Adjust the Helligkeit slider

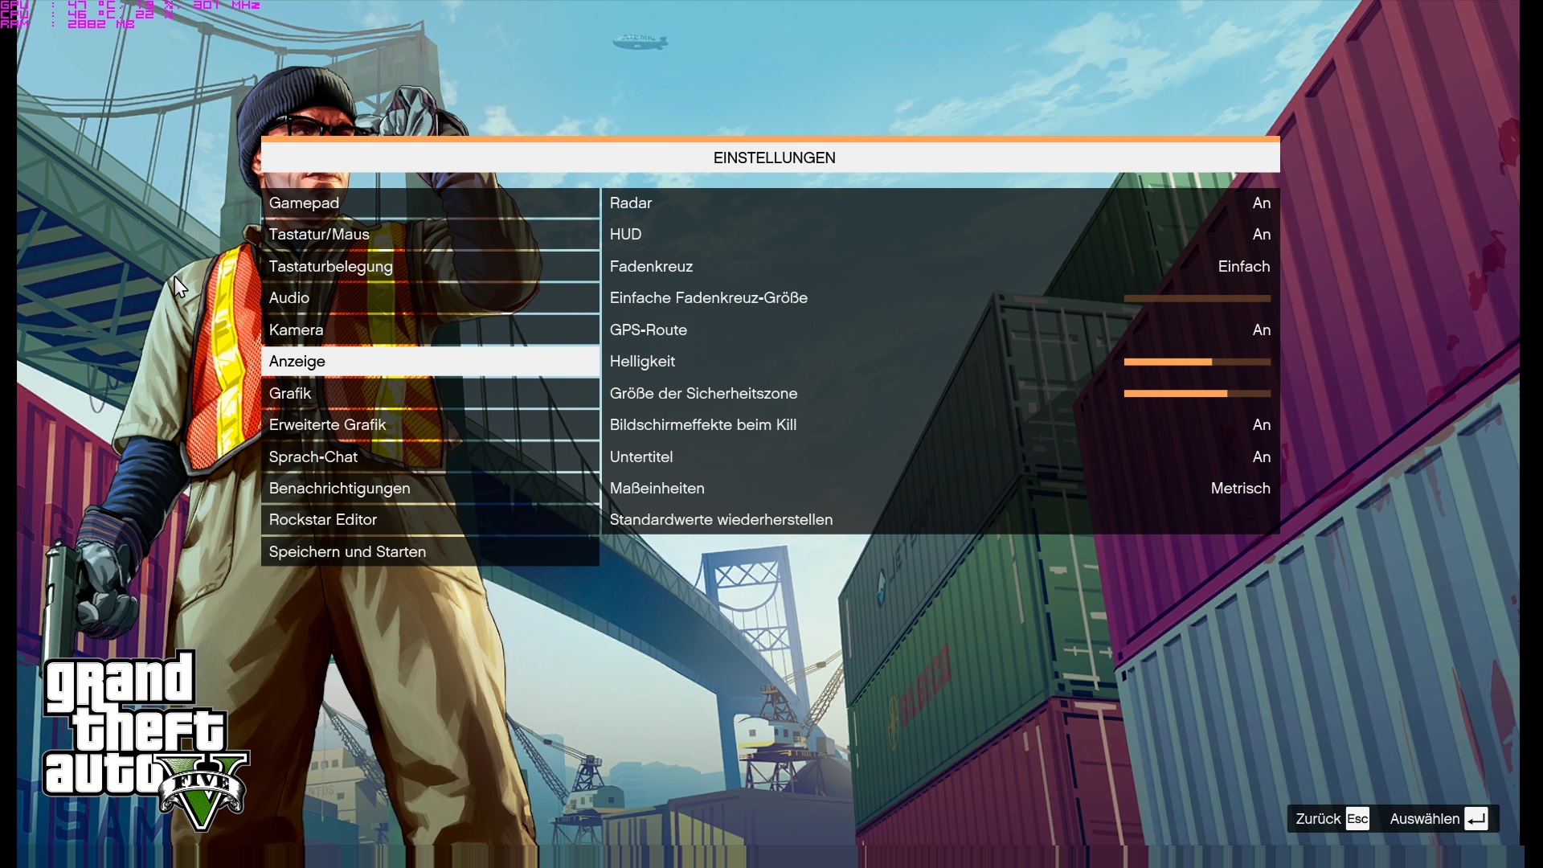tap(1197, 362)
